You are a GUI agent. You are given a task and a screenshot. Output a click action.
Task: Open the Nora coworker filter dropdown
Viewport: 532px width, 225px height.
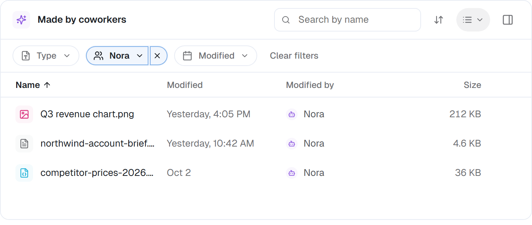tap(117, 56)
